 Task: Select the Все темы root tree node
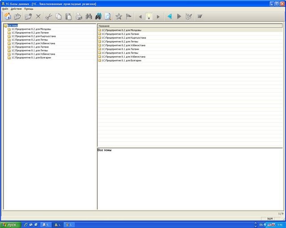coord(13,25)
